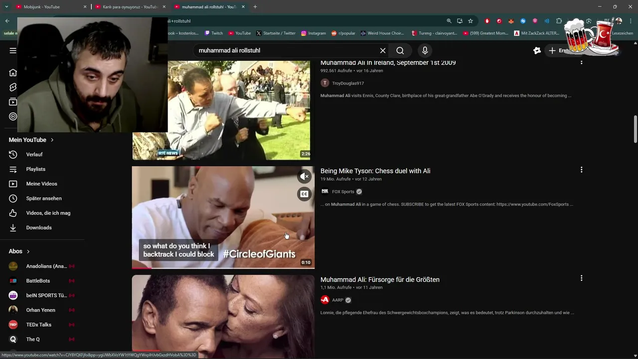This screenshot has height=359, width=638.
Task: Open the Shorts sidebar icon
Action: [x=13, y=87]
